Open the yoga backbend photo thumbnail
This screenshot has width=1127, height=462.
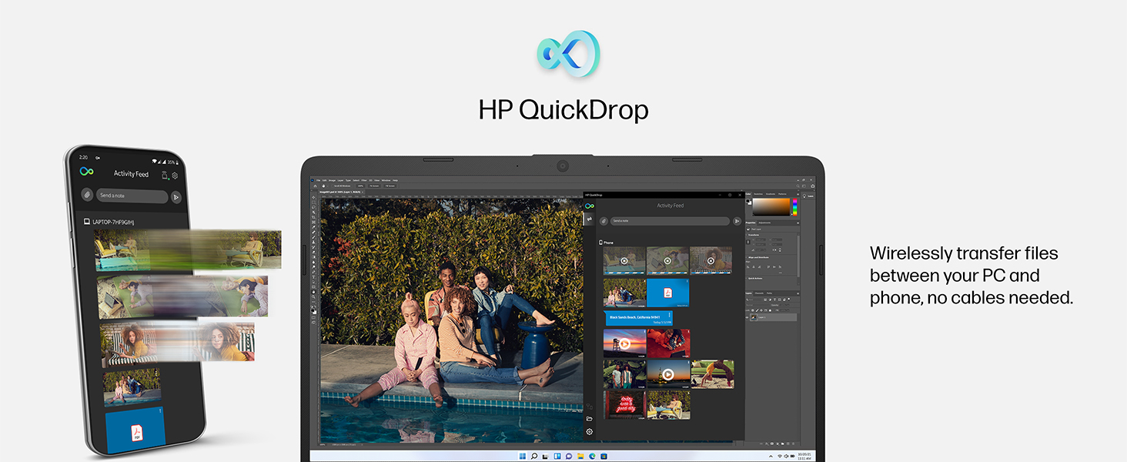click(x=712, y=373)
